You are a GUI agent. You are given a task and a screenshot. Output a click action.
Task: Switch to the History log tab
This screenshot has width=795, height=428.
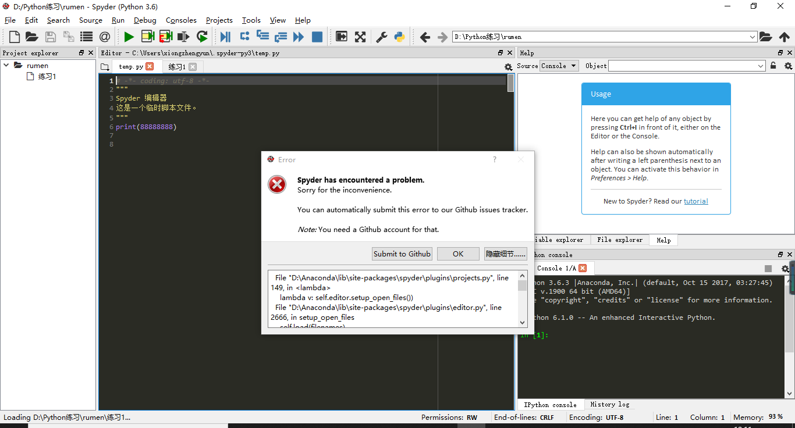[x=609, y=404]
